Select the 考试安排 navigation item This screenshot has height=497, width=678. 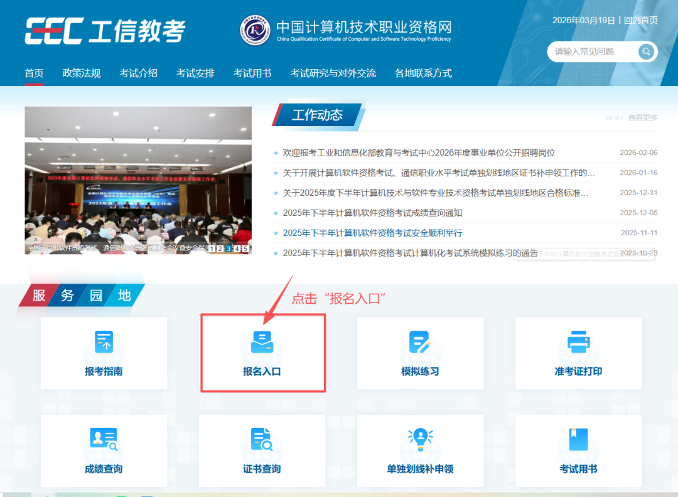195,73
